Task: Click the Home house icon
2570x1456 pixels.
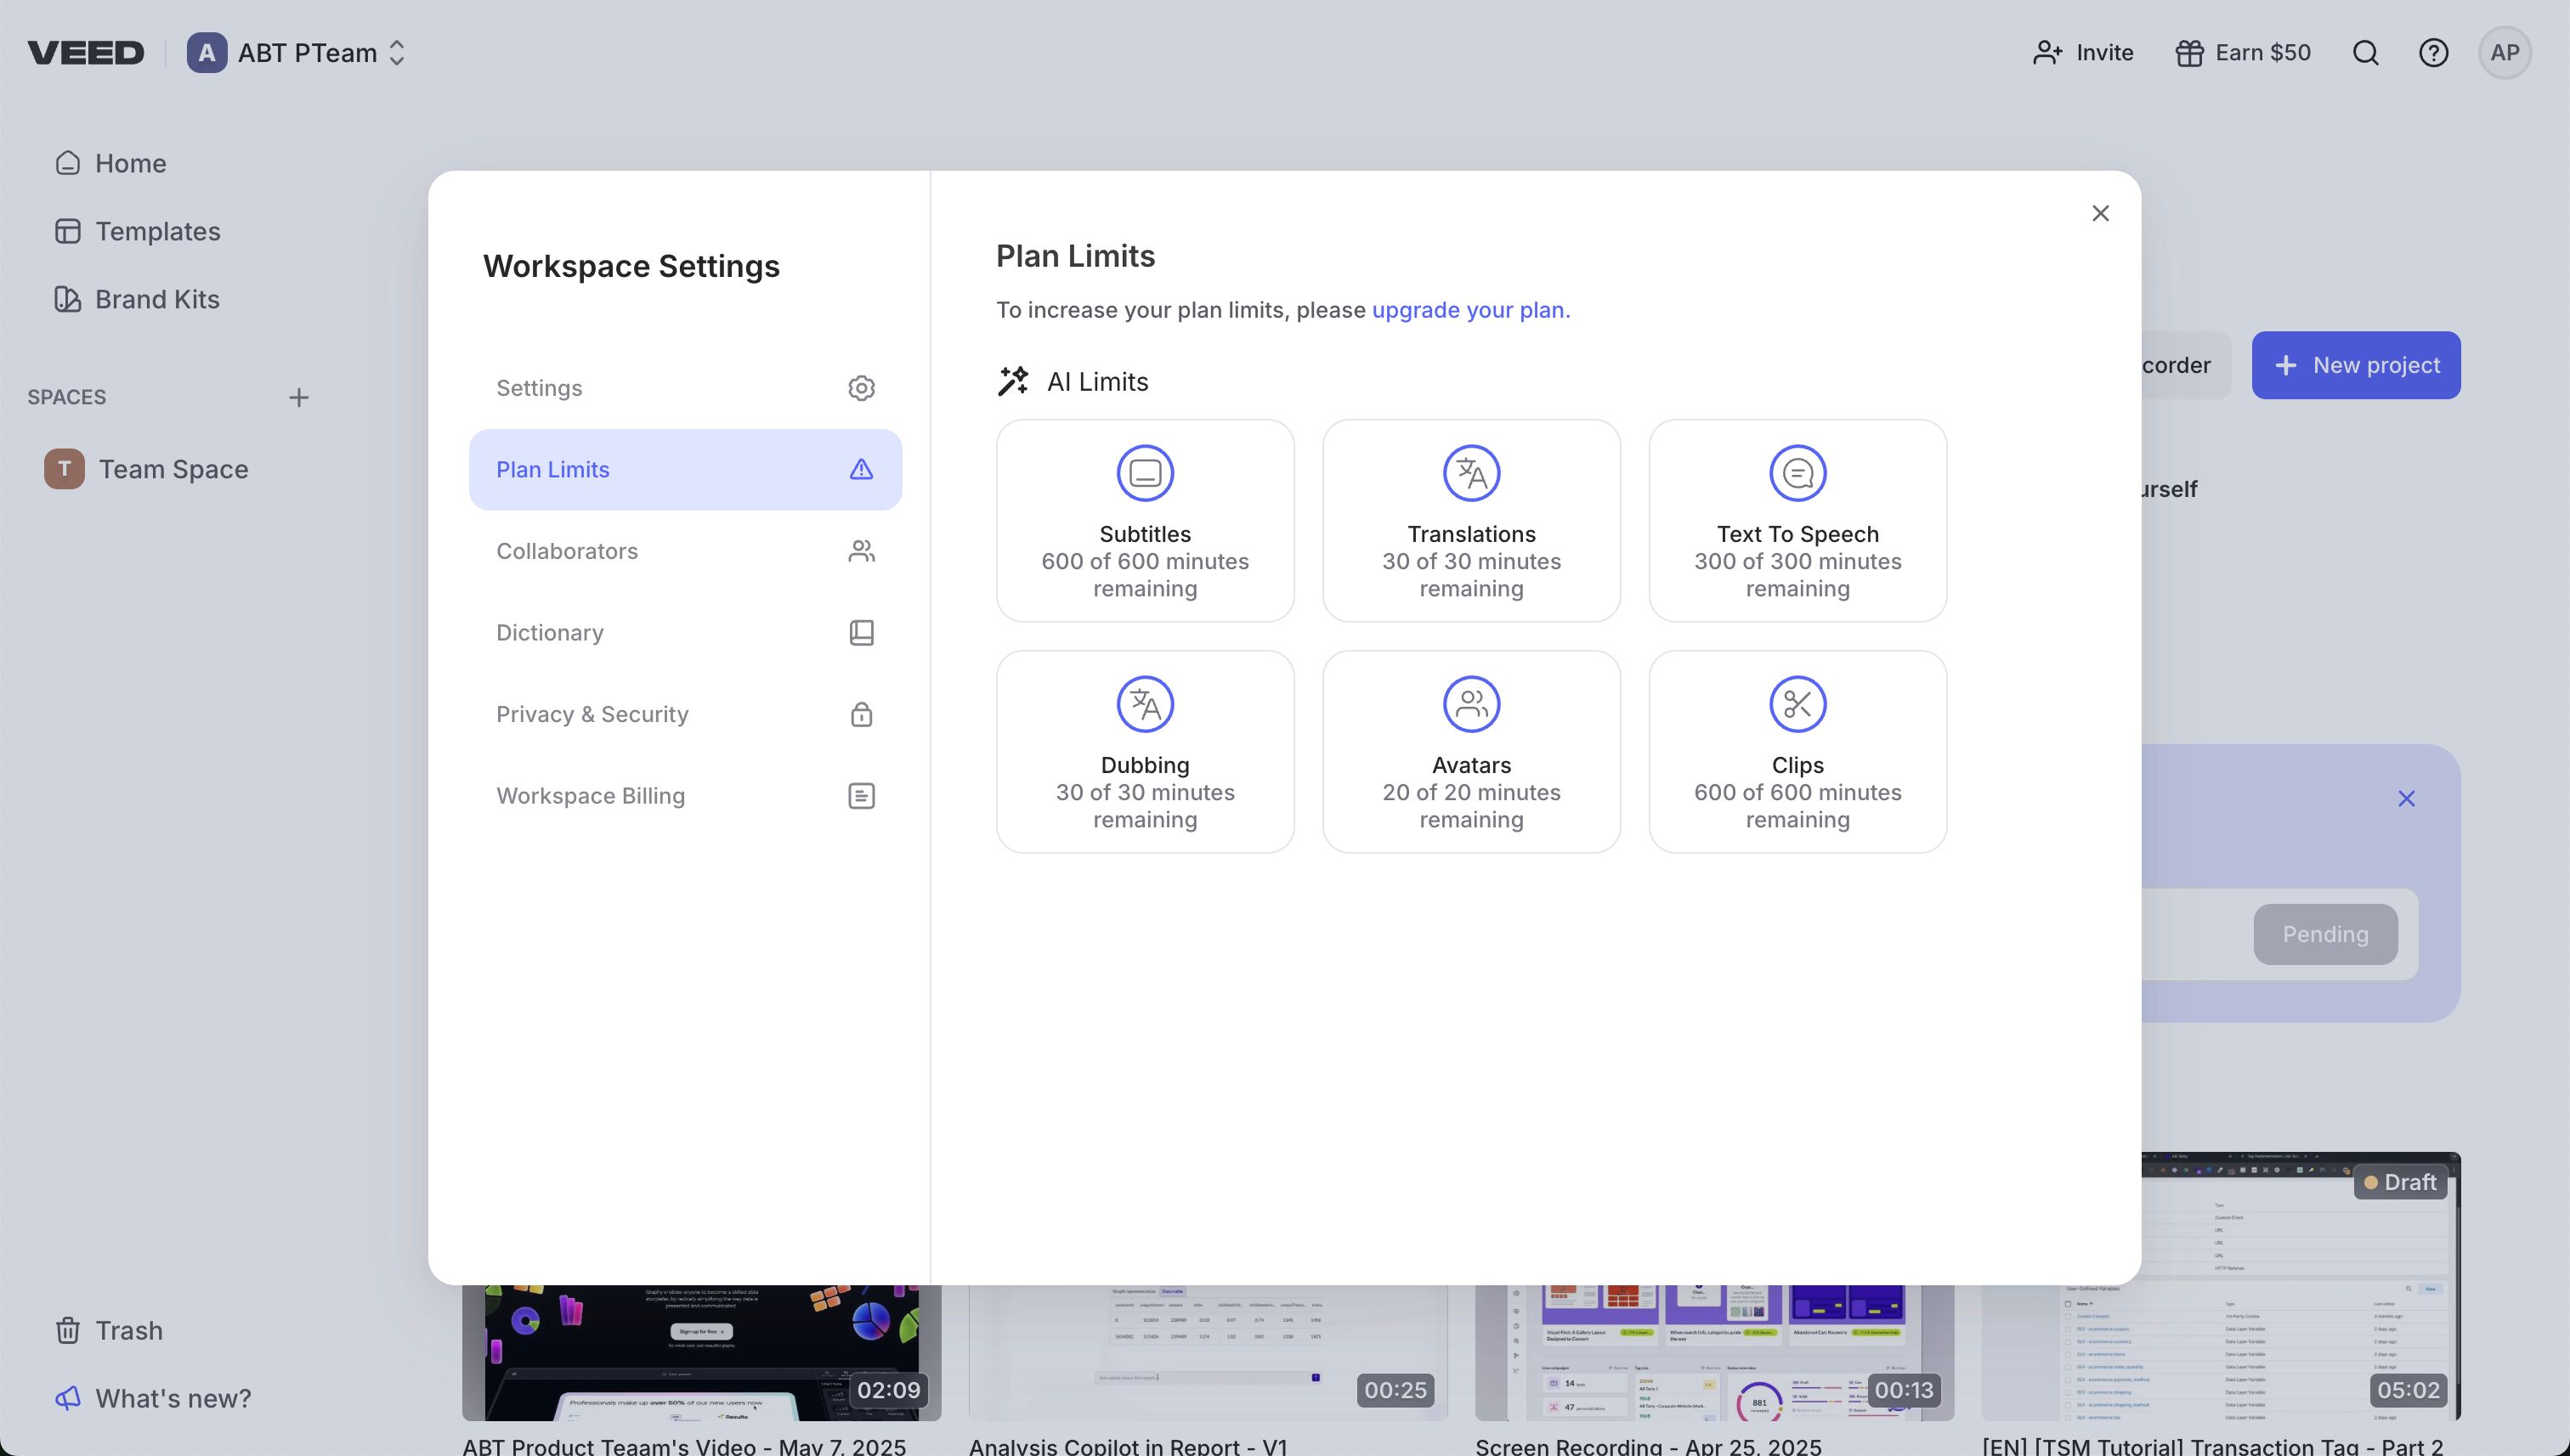Action: [68, 163]
